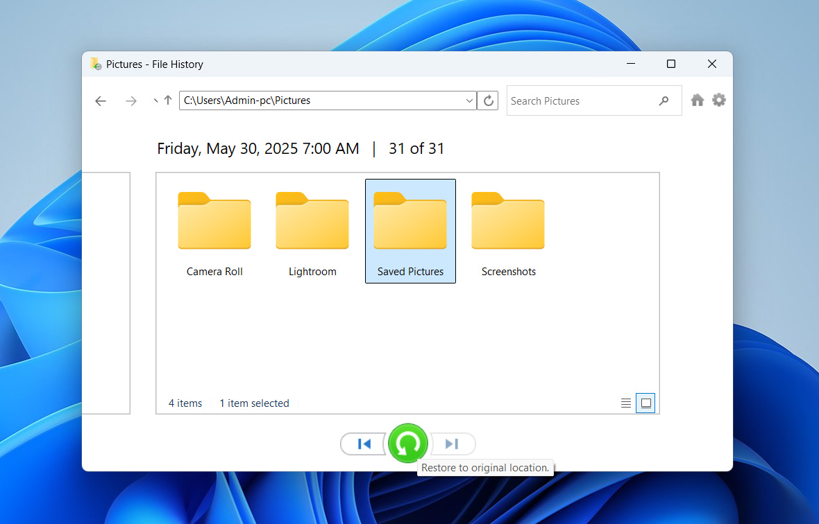Close the File History window
This screenshot has width=819, height=524.
click(x=712, y=64)
